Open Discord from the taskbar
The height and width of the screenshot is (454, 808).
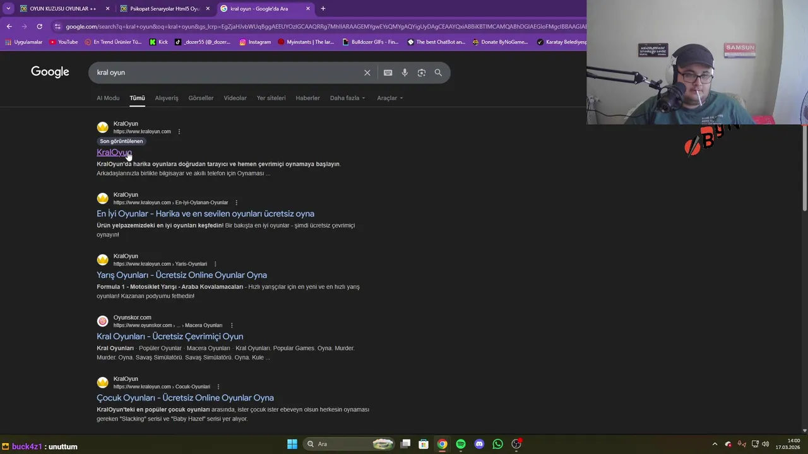479,444
